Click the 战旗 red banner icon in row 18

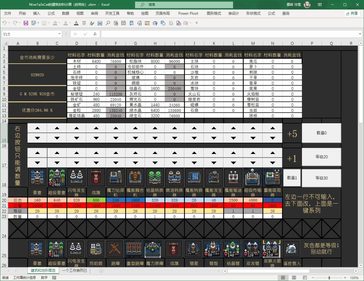(x=96, y=178)
